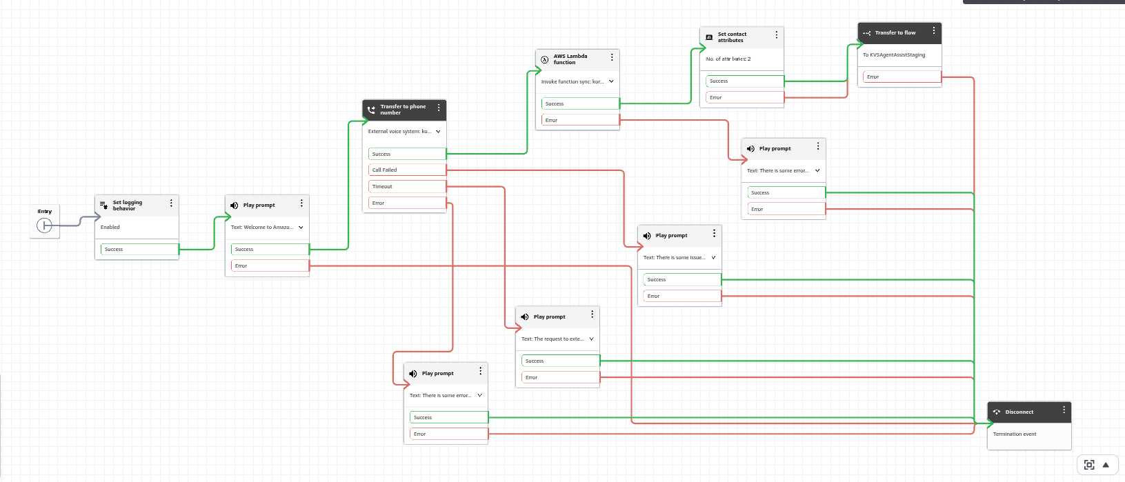1125x482 pixels.
Task: Click the Disconnect block icon
Action: coord(996,412)
